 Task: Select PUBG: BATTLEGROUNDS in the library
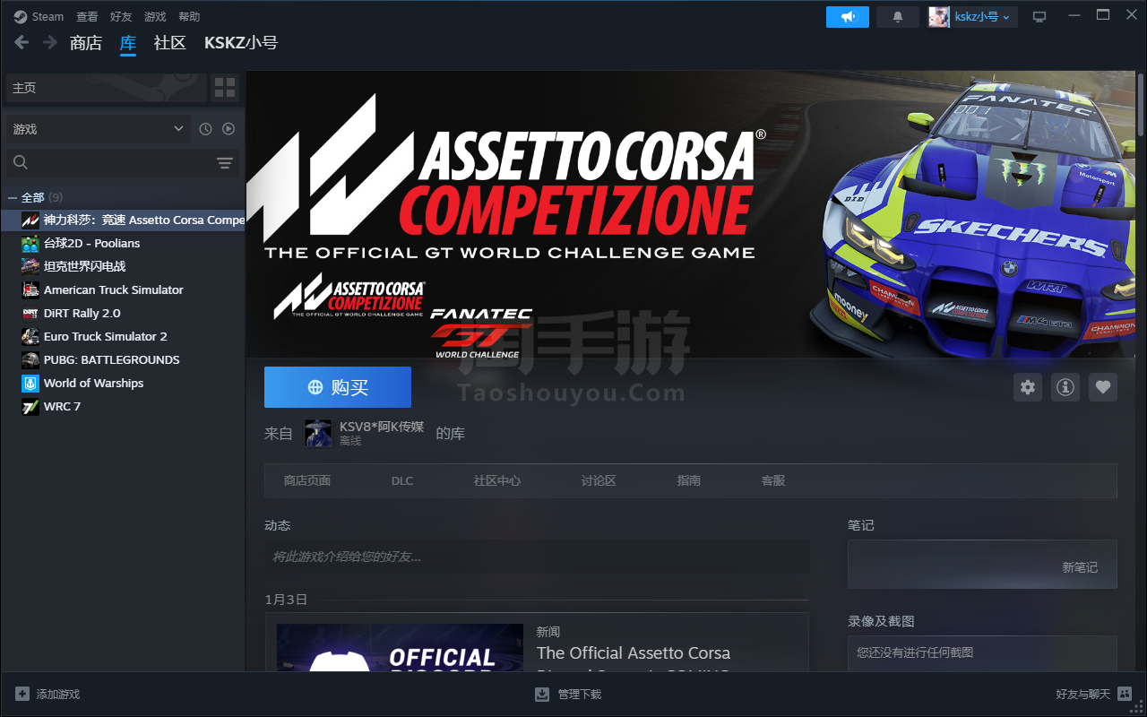(123, 359)
